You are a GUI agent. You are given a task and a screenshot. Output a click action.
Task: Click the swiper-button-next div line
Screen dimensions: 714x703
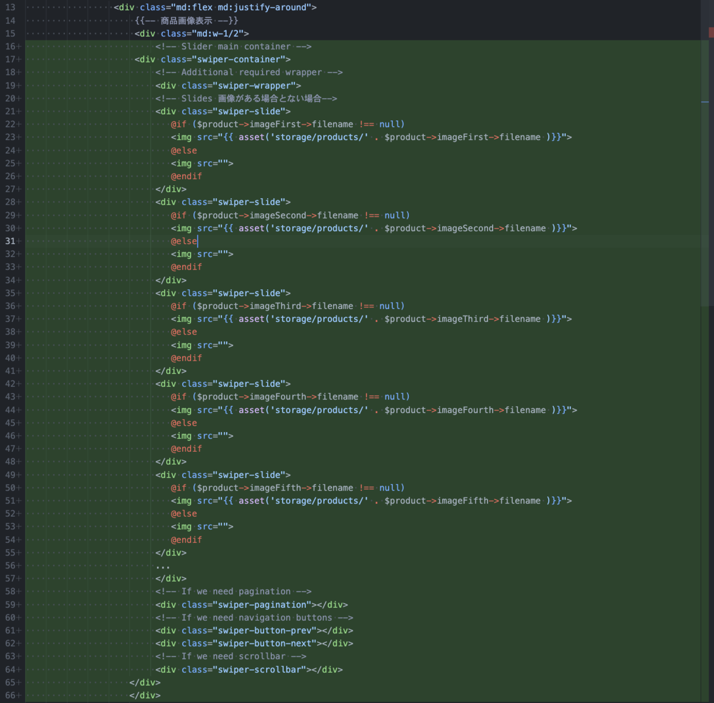[254, 643]
